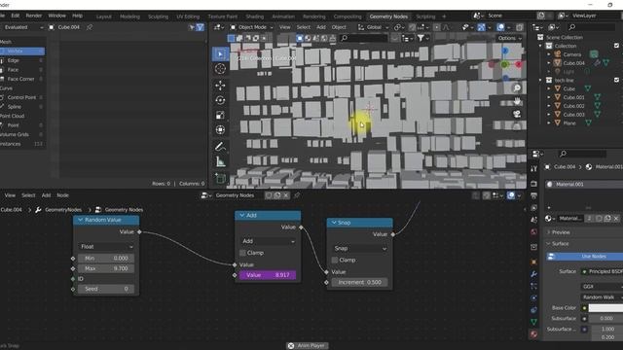Viewport: 623px width, 350px height.
Task: Click the purple Value 8.917 field
Action: (268, 275)
